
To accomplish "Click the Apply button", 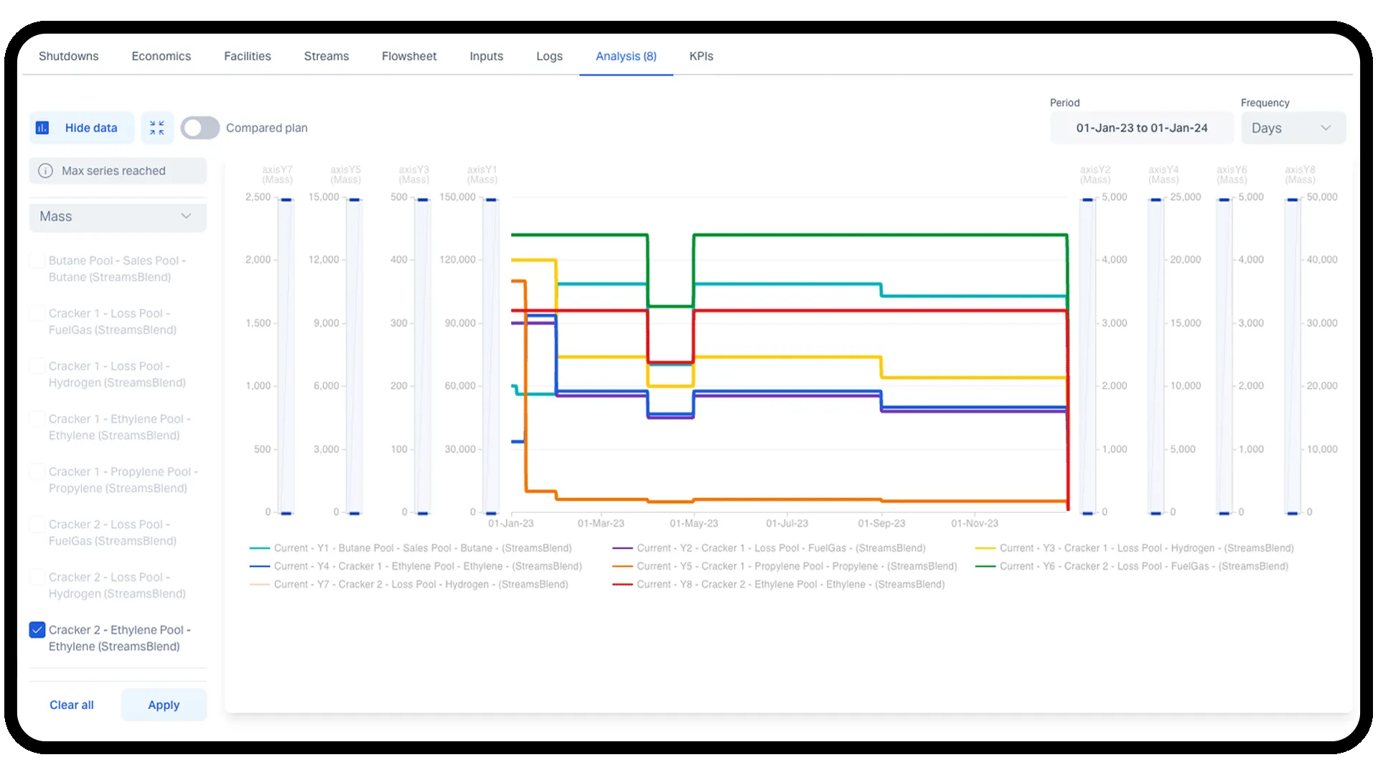I will click(164, 705).
